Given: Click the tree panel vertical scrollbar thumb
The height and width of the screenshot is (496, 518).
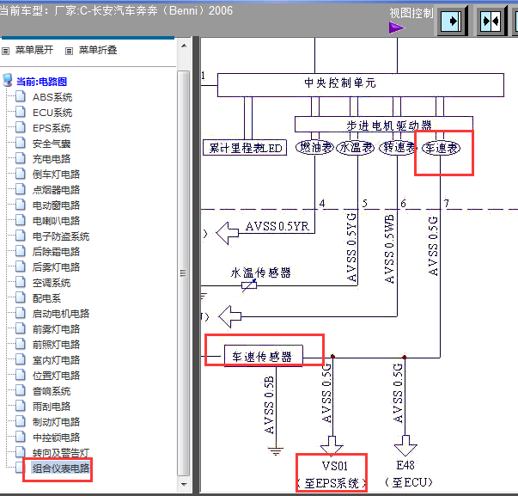Looking at the screenshot, I should (x=184, y=273).
